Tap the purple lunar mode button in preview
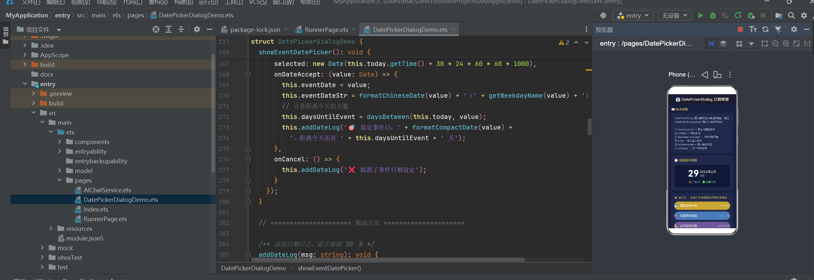The height and width of the screenshot is (280, 814). click(702, 225)
